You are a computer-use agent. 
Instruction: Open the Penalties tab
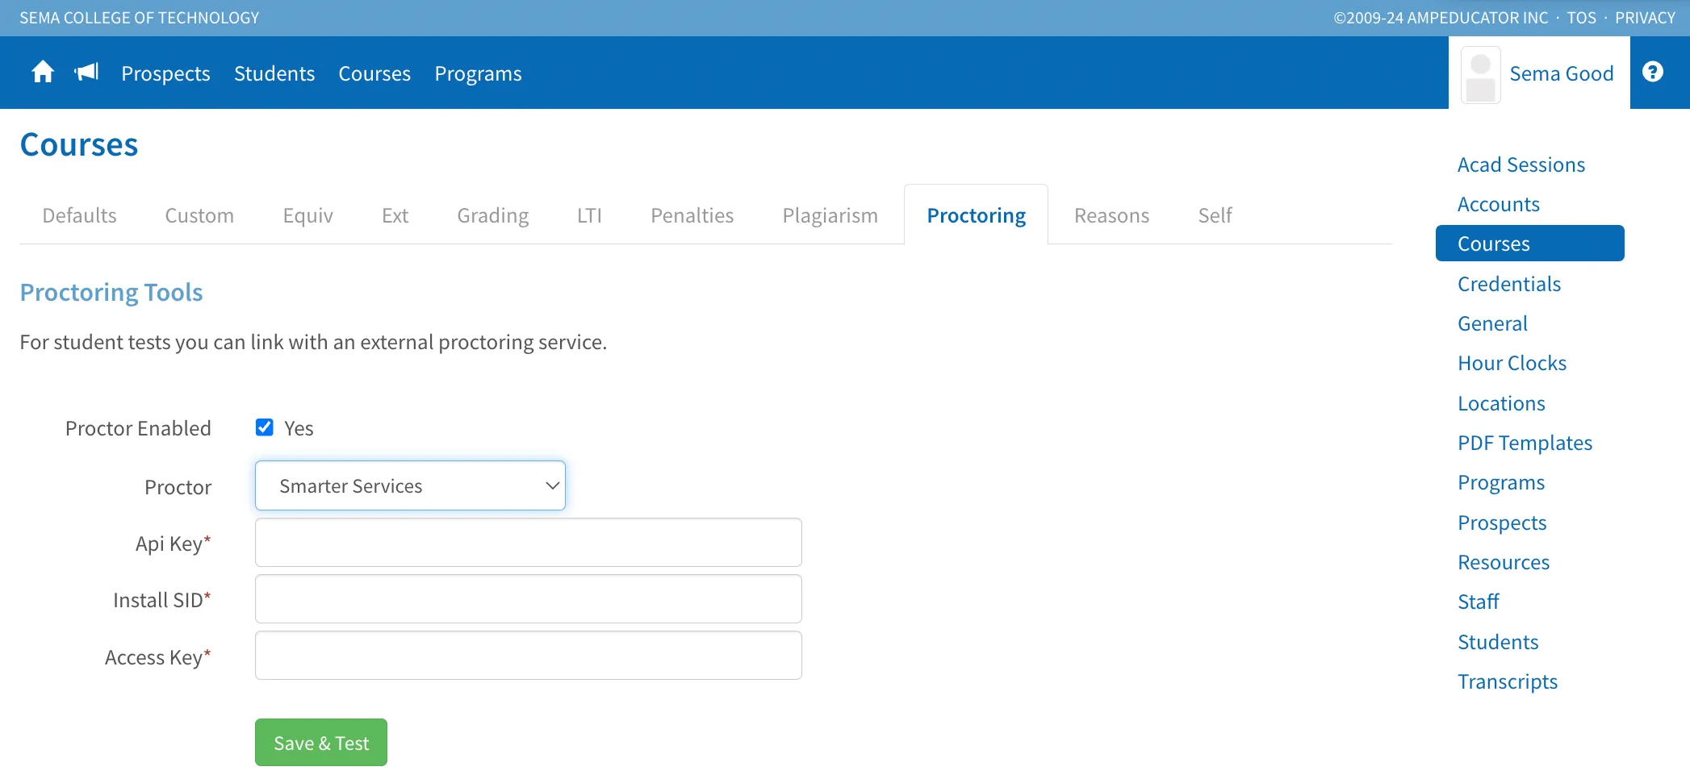pyautogui.click(x=692, y=215)
